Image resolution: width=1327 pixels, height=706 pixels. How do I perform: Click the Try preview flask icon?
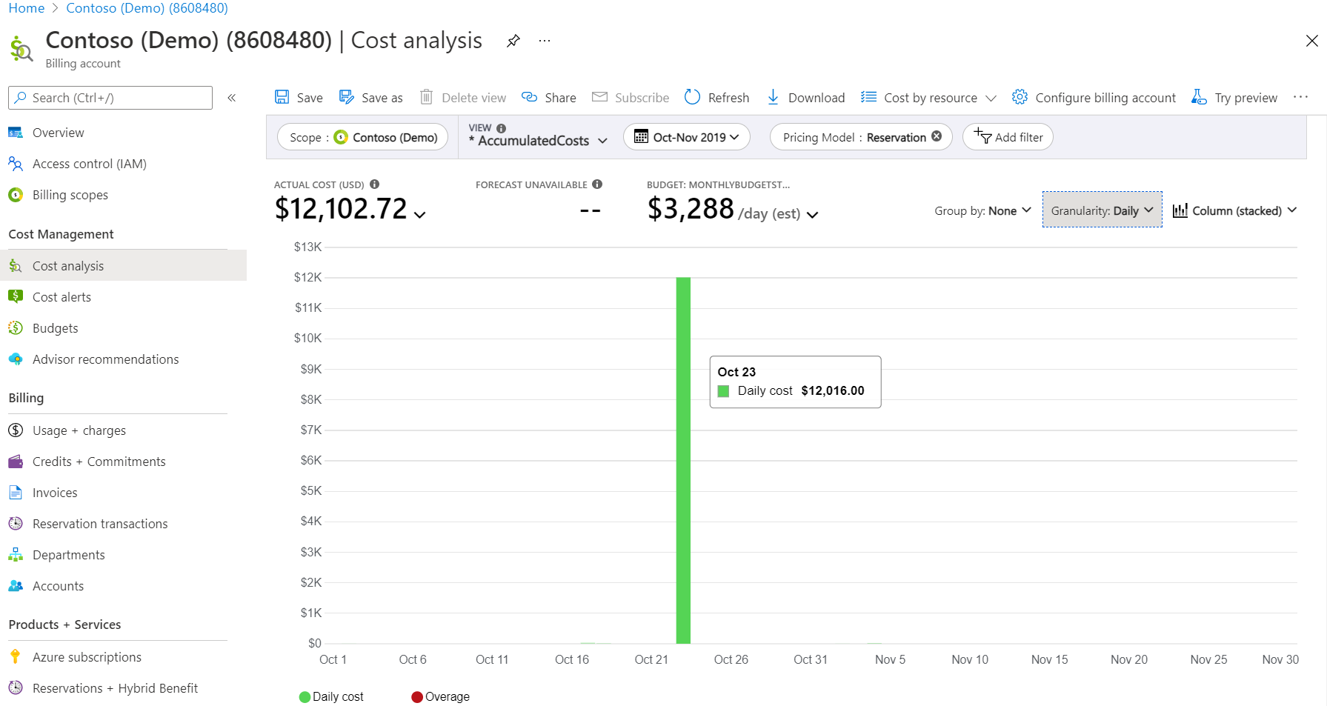point(1199,97)
